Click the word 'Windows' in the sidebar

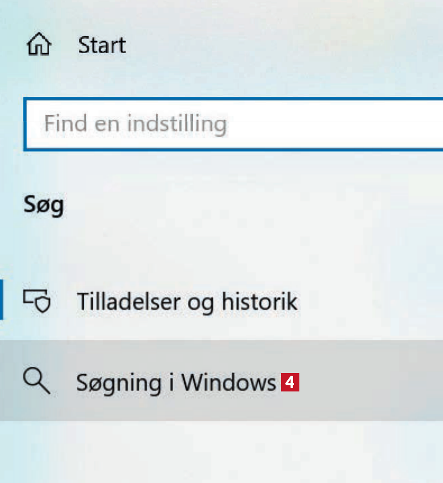tap(229, 382)
